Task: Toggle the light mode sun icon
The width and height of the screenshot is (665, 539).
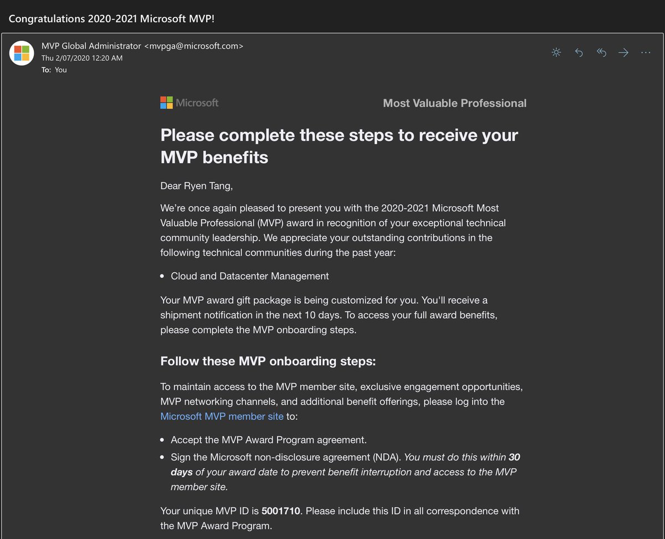Action: 556,53
